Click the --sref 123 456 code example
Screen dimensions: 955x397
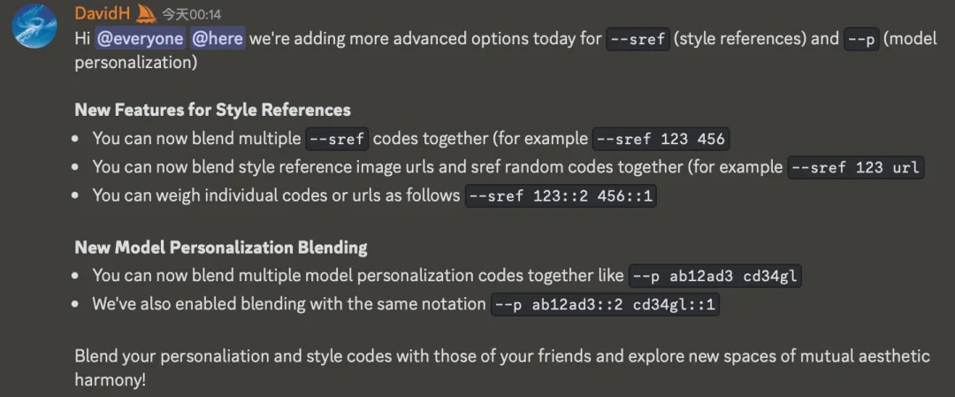point(661,139)
